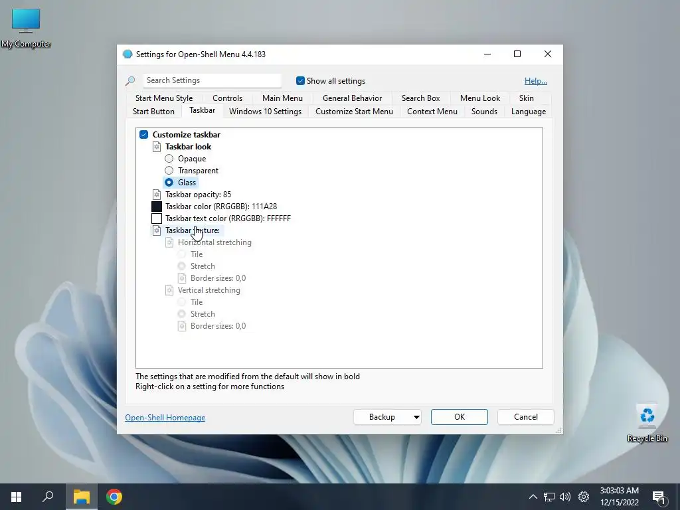Switch to the Controls tab

227,98
